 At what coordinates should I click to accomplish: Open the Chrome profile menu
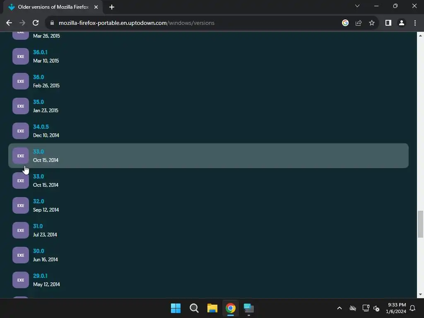[x=402, y=23]
